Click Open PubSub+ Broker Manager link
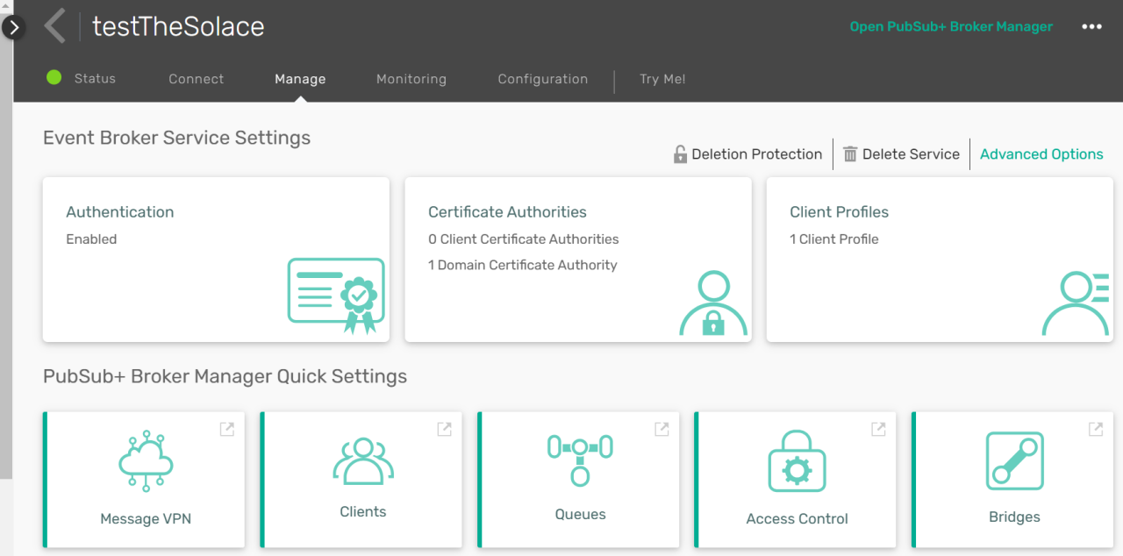The height and width of the screenshot is (556, 1123). (951, 26)
